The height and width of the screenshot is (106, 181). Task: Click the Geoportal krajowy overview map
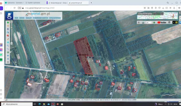coord(157,16)
